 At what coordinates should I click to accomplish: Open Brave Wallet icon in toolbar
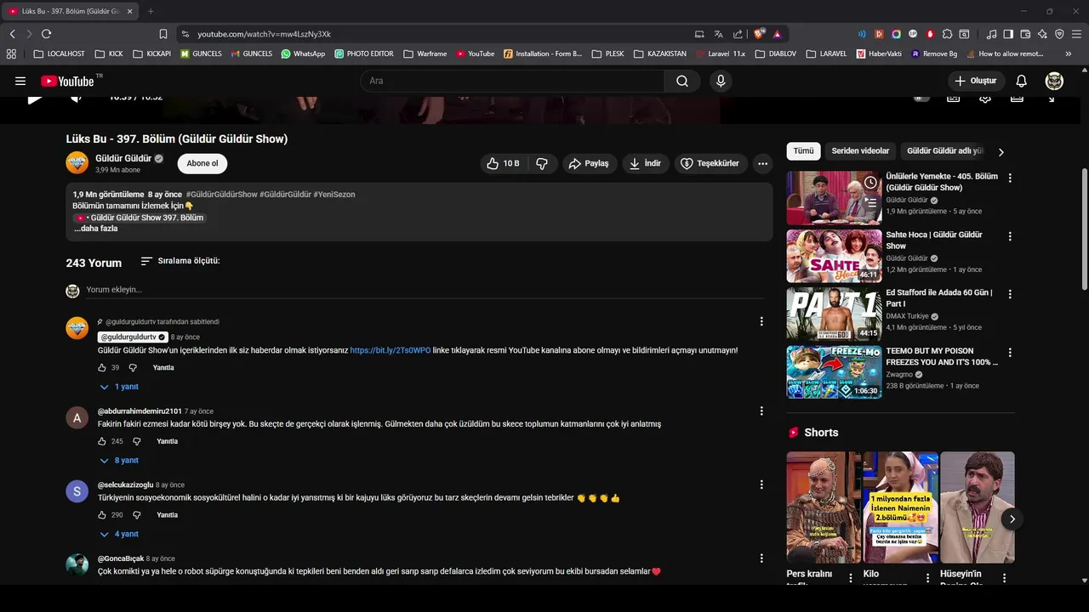1025,34
